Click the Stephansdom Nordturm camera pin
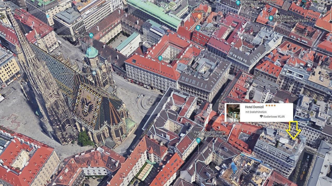 click(91, 35)
